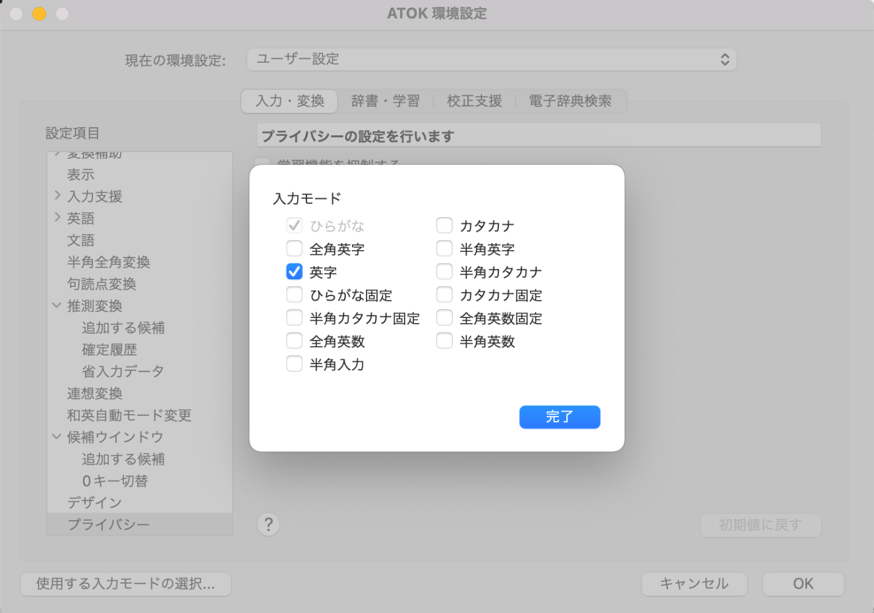Minimize the ATOK 環境設定 window

coord(39,14)
